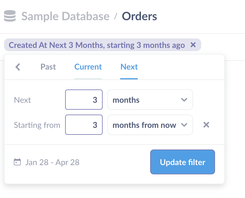This screenshot has height=198, width=245.
Task: Go back using the left chevron in the popover
Action: coord(18,67)
